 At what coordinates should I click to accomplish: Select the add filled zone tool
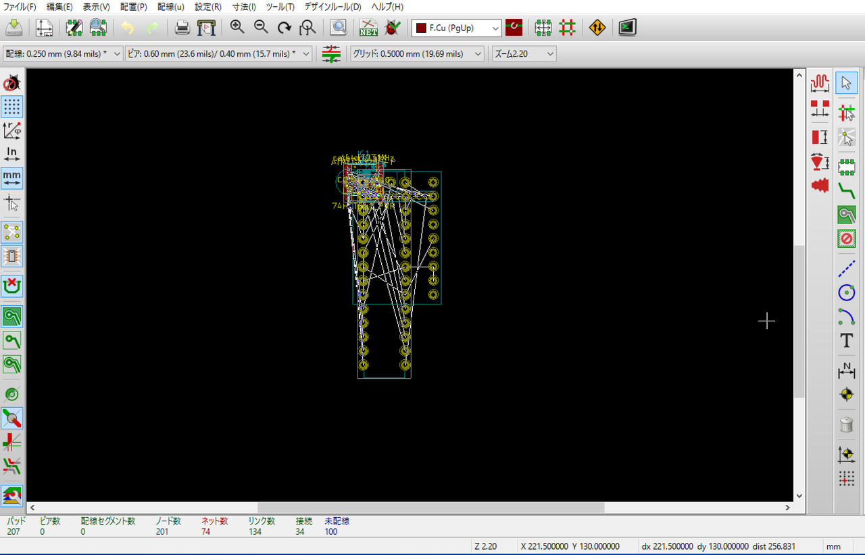(x=846, y=215)
